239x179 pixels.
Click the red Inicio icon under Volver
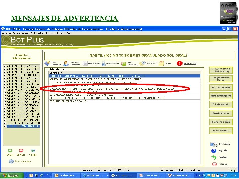(214, 164)
